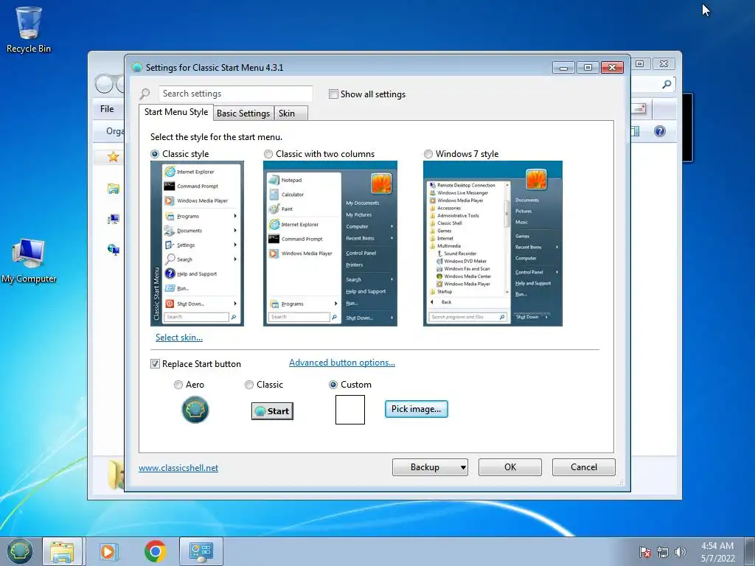Image resolution: width=755 pixels, height=566 pixels.
Task: Open Advanced button options... link
Action: pyautogui.click(x=342, y=363)
